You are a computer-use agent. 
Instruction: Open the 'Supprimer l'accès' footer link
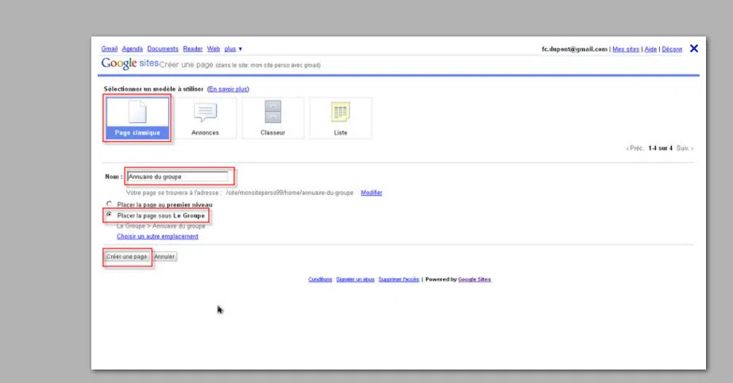point(399,279)
